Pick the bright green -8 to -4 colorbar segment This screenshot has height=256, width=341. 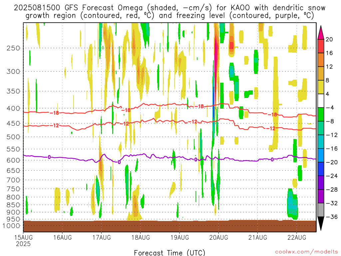[x=321, y=114]
